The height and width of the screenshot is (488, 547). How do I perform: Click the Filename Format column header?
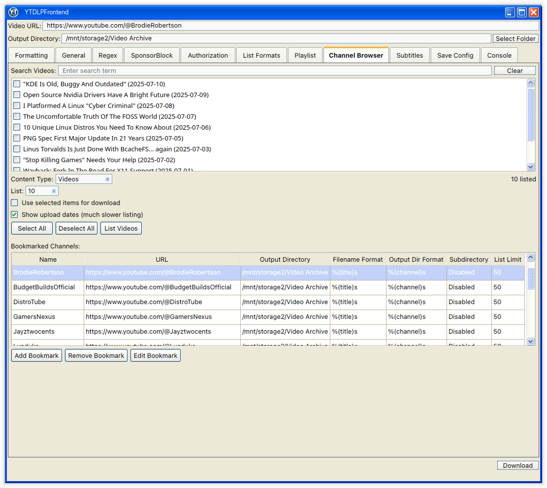coord(358,260)
